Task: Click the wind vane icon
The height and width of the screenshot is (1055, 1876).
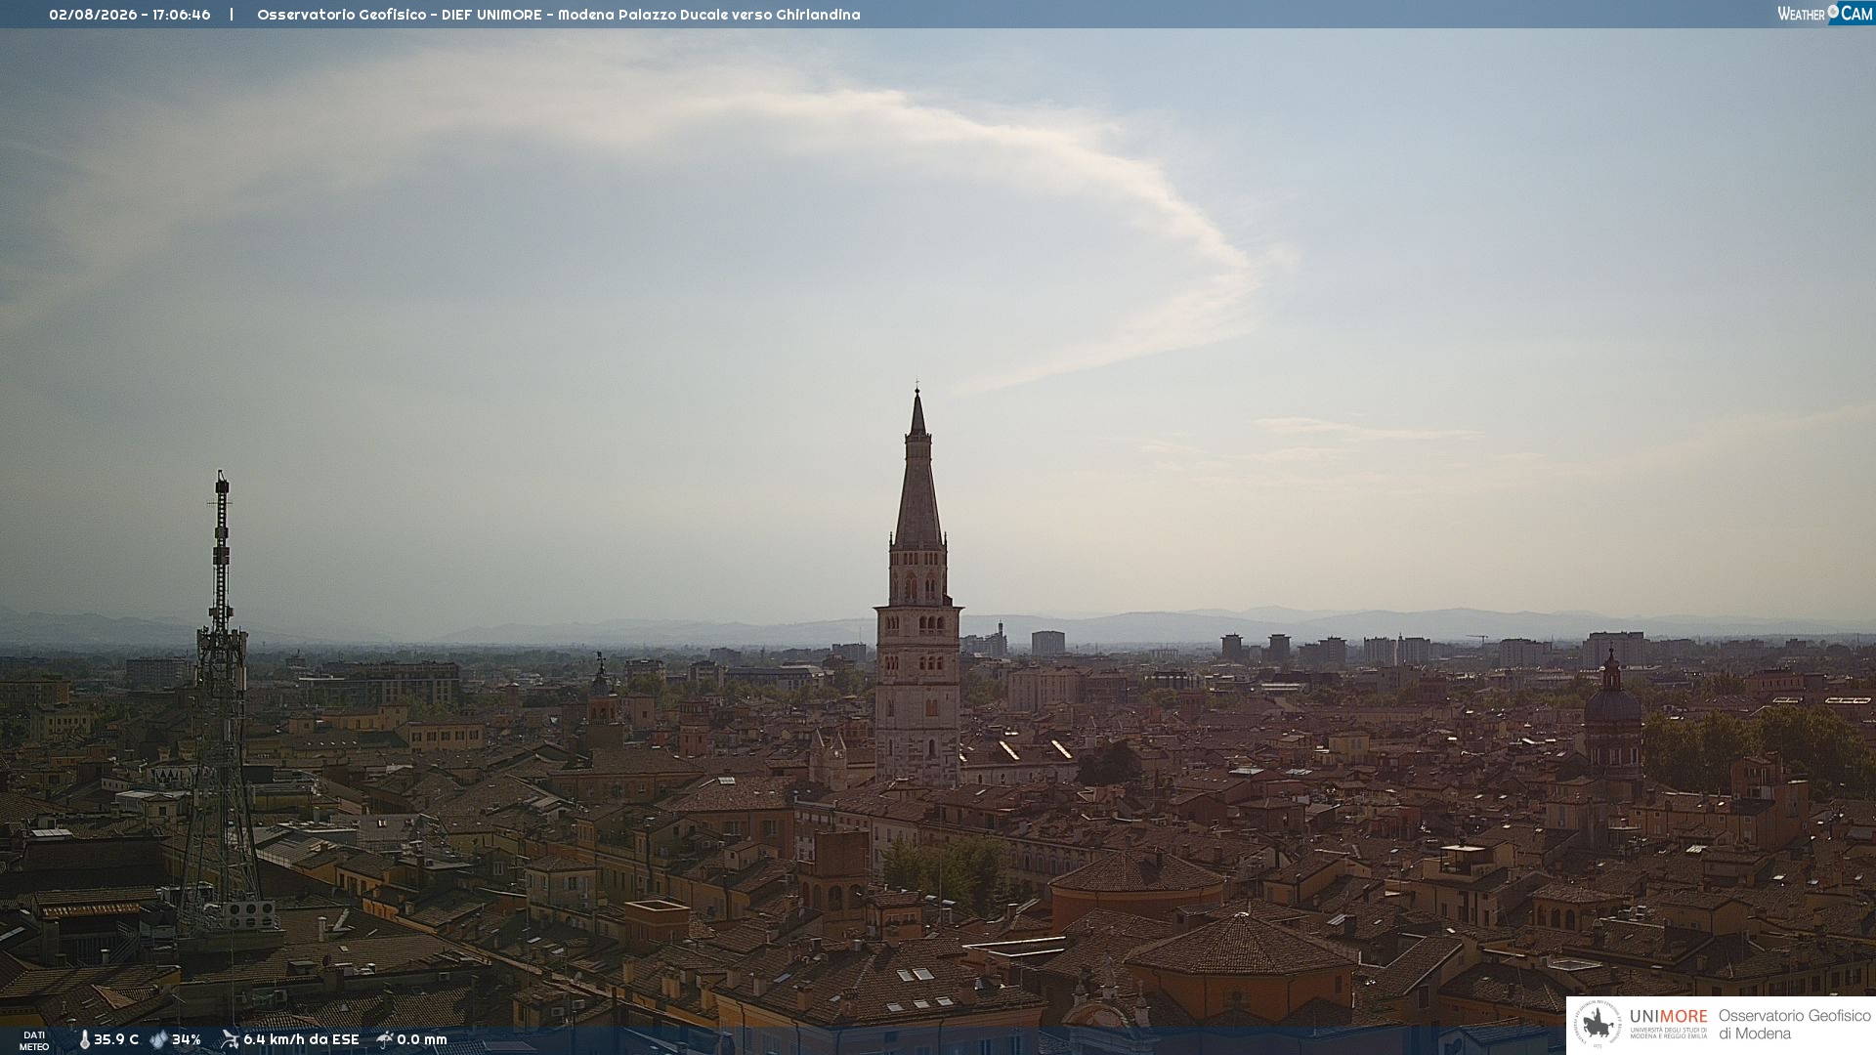Action: point(230,1039)
